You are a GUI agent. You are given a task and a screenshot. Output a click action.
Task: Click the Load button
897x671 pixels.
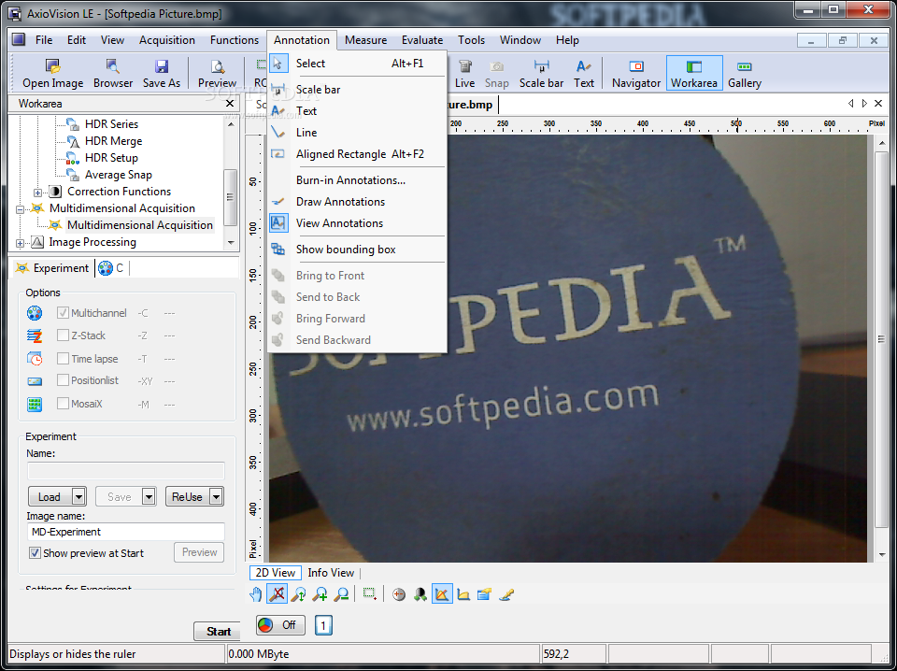pos(50,496)
